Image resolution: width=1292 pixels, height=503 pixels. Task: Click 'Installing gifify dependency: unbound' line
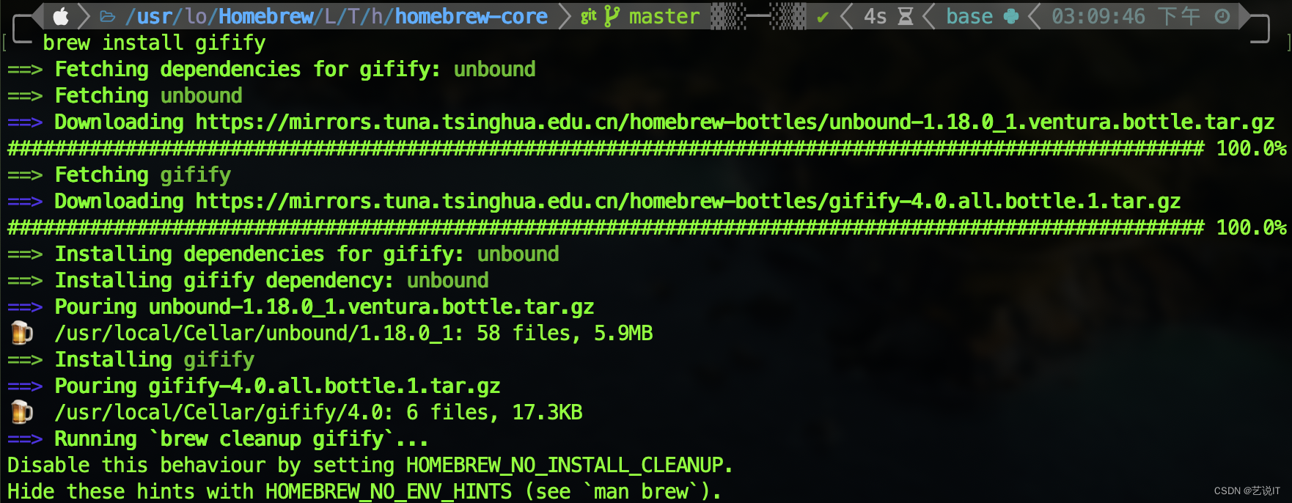click(x=248, y=280)
